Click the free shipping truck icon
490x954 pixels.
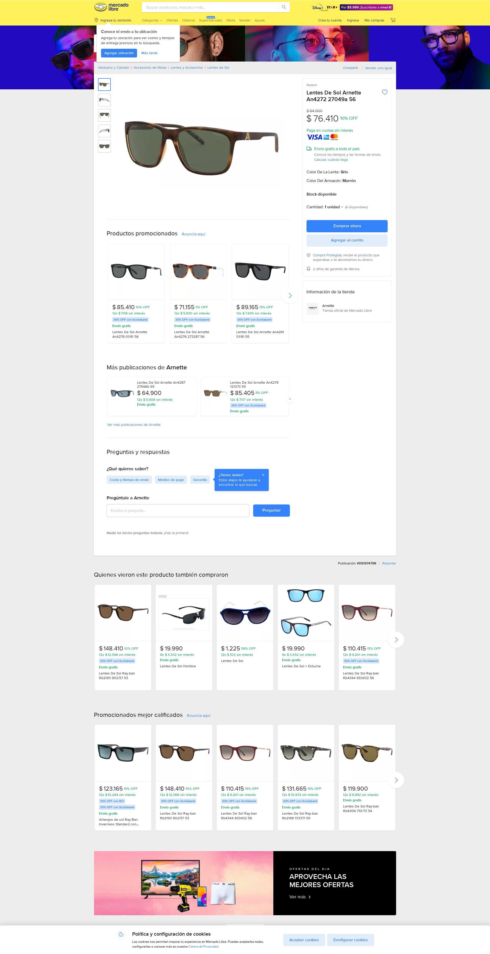pyautogui.click(x=309, y=149)
